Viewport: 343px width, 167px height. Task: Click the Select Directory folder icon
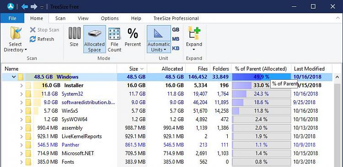(x=16, y=33)
